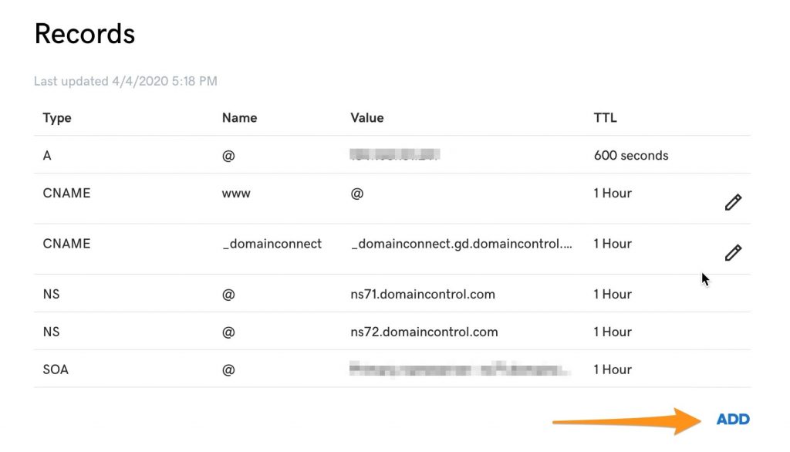790x452 pixels.
Task: Click the ADD button to create a record
Action: pos(731,419)
